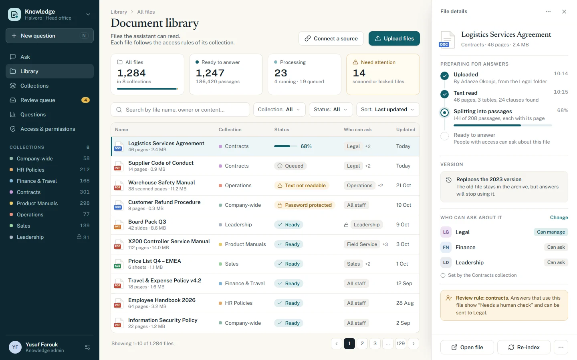Close the File details panel
Image resolution: width=577 pixels, height=360 pixels.
(x=564, y=12)
